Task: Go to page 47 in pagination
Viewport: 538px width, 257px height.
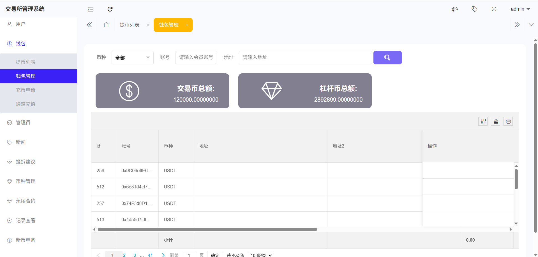Action: tap(150, 255)
